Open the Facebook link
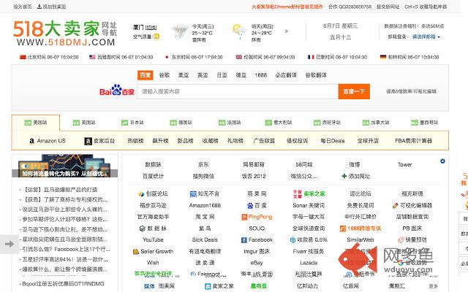Image resolution: width=468 pixels, height=292 pixels. 257,240
